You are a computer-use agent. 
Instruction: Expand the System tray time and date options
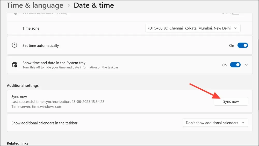(246, 65)
